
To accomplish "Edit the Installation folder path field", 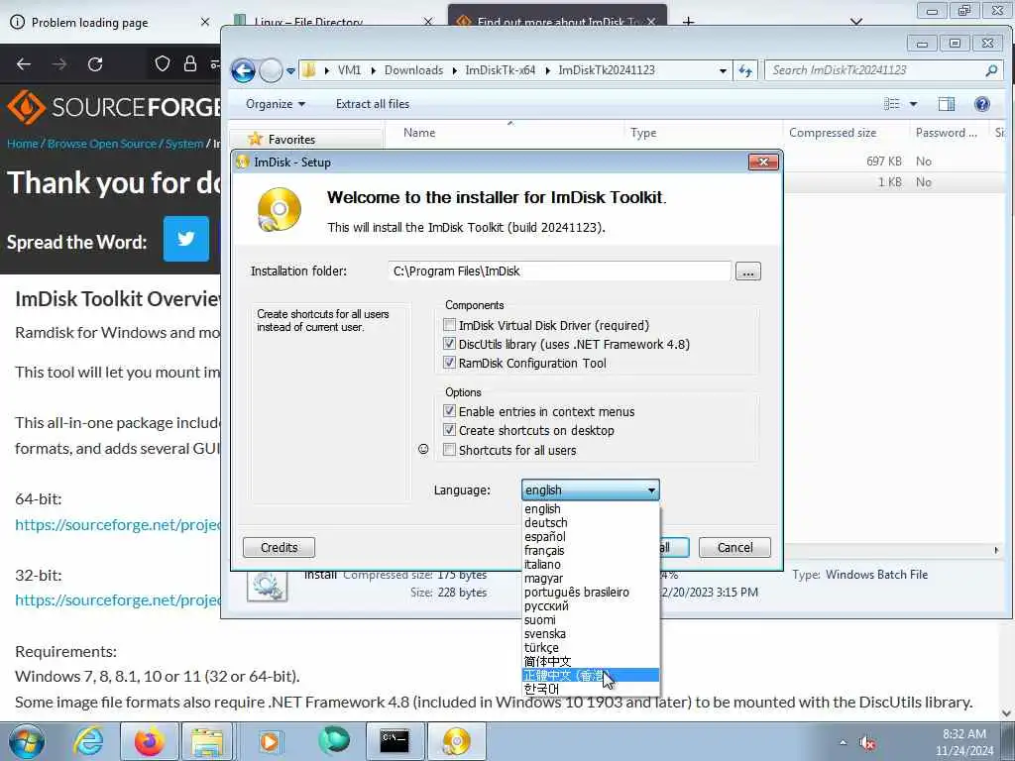I will 559,272.
